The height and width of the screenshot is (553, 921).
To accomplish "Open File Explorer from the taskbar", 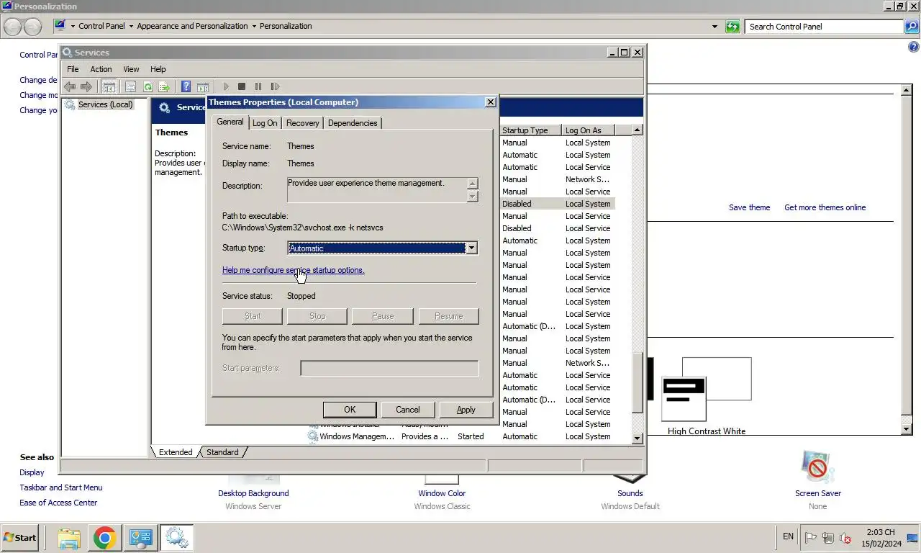I will coord(69,538).
